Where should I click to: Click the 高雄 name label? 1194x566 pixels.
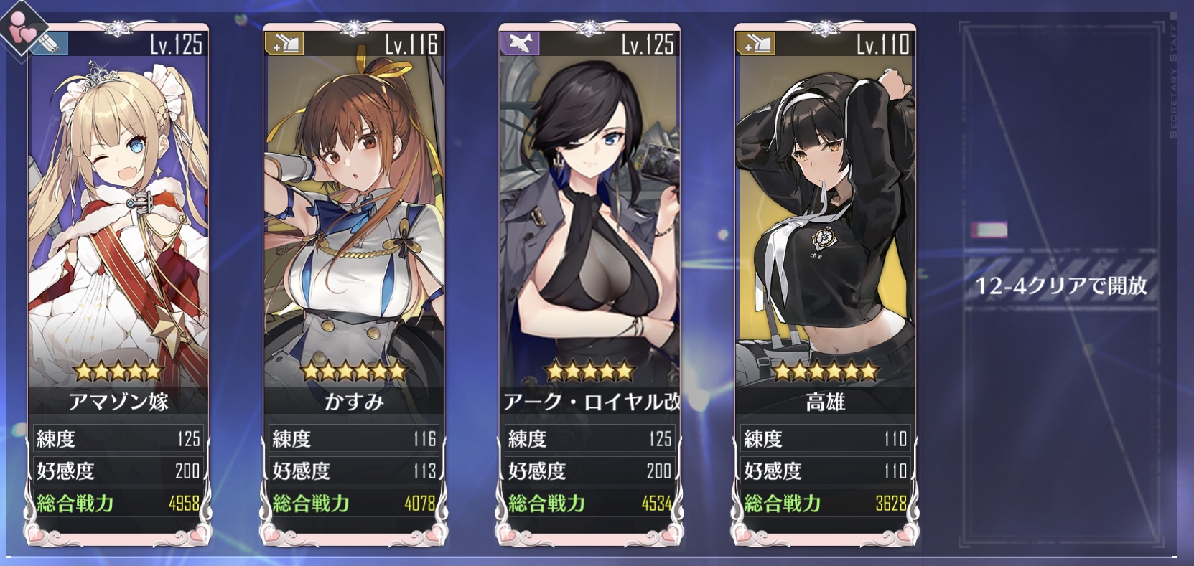pos(826,402)
